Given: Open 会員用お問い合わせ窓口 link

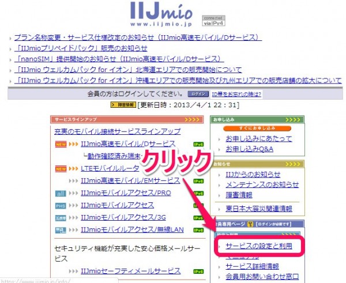Looking at the screenshot, I should (262, 277).
